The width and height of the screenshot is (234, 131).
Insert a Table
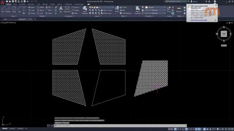coord(75,13)
